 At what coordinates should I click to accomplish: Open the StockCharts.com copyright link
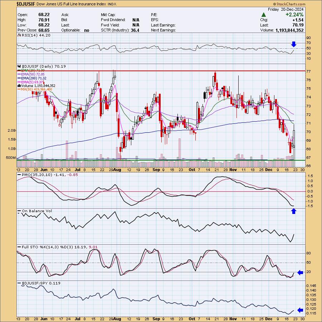[289, 4]
